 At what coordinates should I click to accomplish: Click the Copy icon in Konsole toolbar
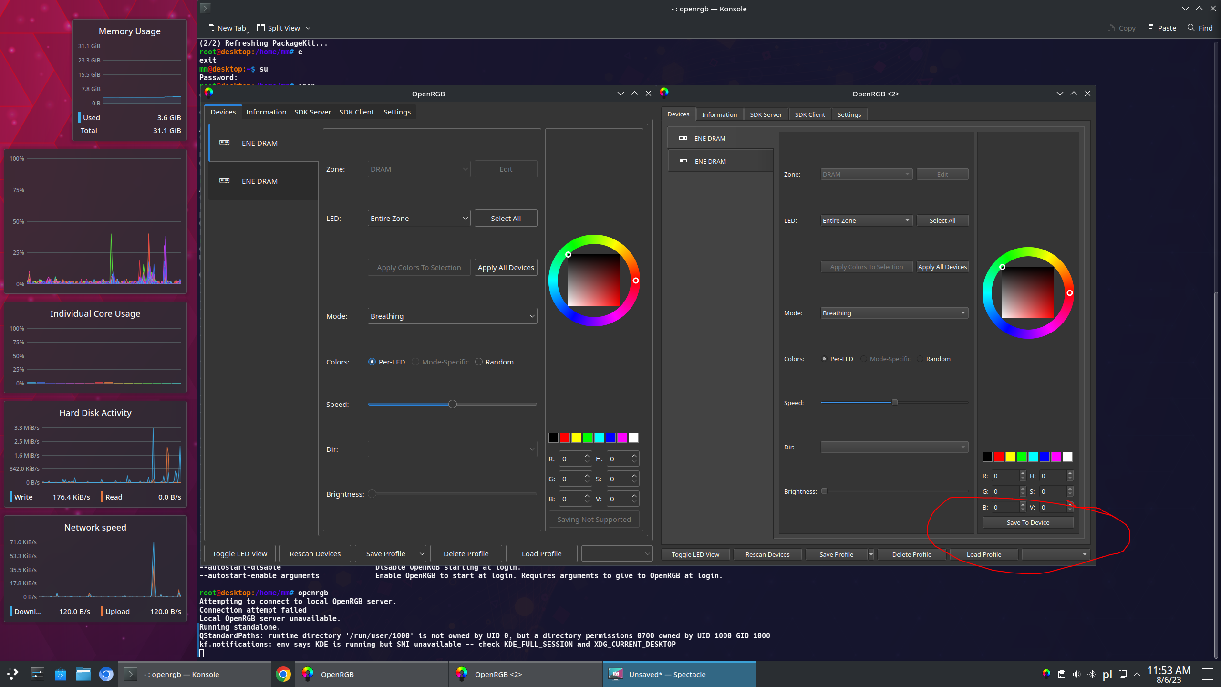(x=1111, y=28)
